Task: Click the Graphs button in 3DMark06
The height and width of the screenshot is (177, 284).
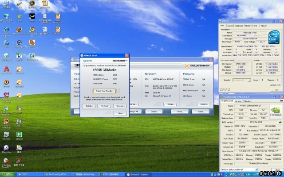Action: click(x=154, y=112)
